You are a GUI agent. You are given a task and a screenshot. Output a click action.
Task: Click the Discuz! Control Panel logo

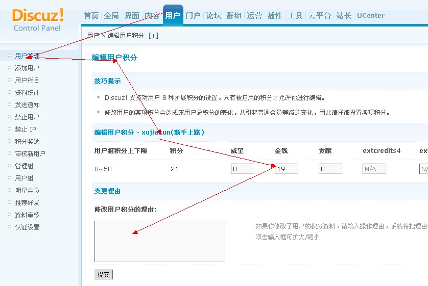pos(38,20)
